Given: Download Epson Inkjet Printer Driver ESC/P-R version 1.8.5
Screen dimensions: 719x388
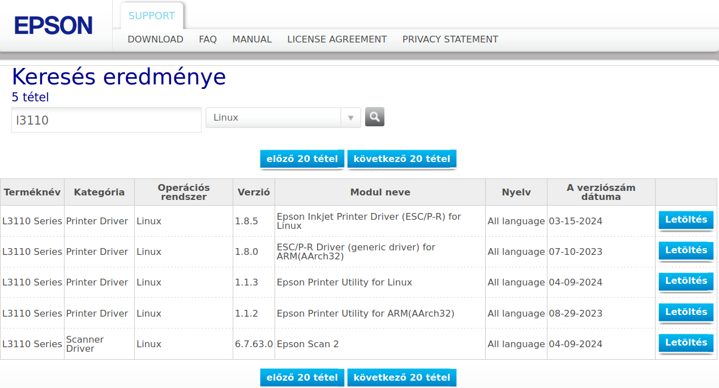Looking at the screenshot, I should coord(686,220).
